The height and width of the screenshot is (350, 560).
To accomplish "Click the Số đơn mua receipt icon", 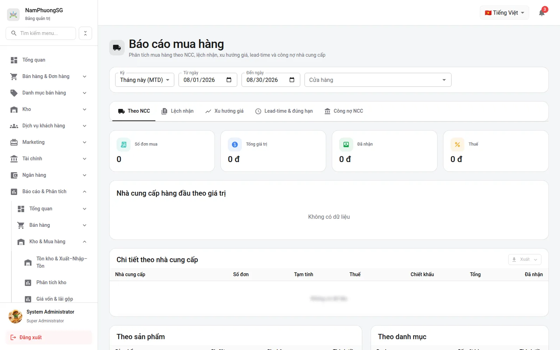I will click(124, 144).
